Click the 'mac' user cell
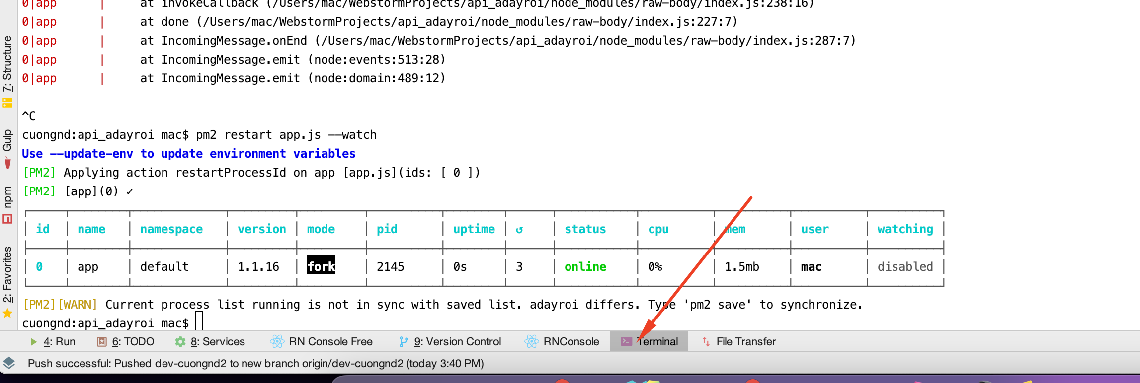This screenshot has width=1140, height=383. click(x=811, y=267)
